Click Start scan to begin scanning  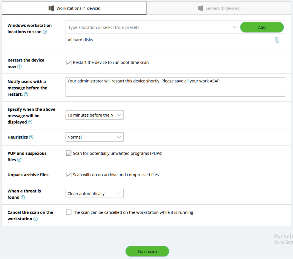(147, 251)
